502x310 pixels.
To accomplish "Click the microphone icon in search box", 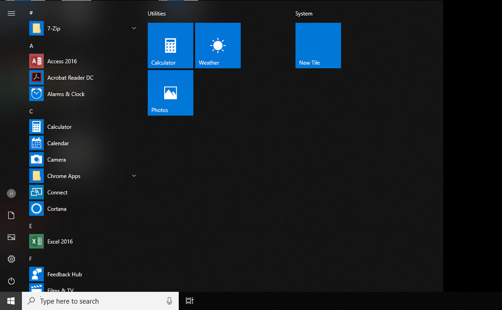I will tap(169, 301).
